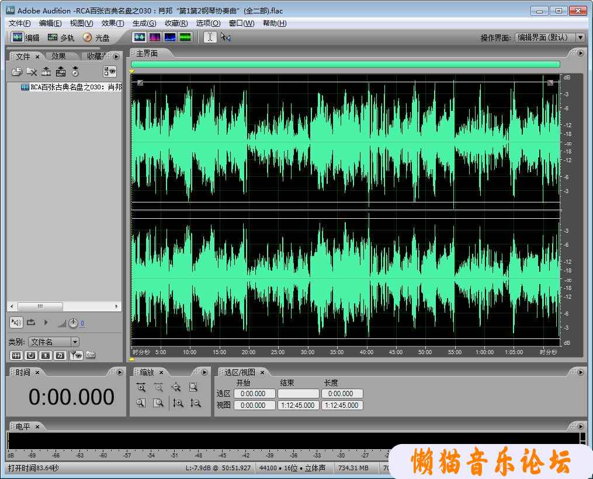Select the spectral pan display icon
The width and height of the screenshot is (593, 479).
point(170,37)
